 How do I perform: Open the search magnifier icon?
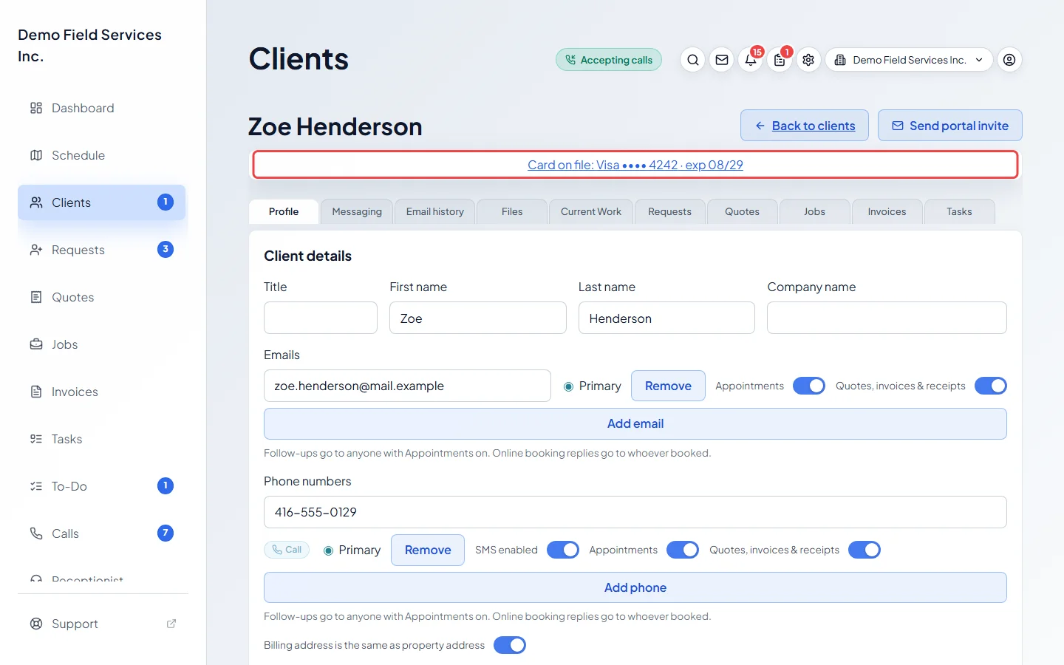pos(692,60)
